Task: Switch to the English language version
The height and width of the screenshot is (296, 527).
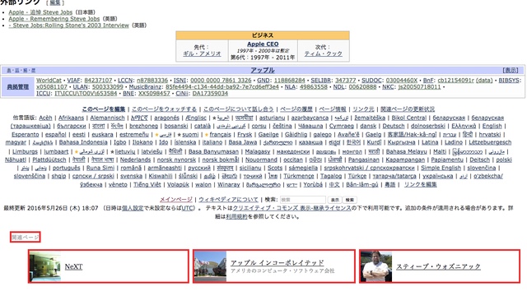Action: coord(492,126)
